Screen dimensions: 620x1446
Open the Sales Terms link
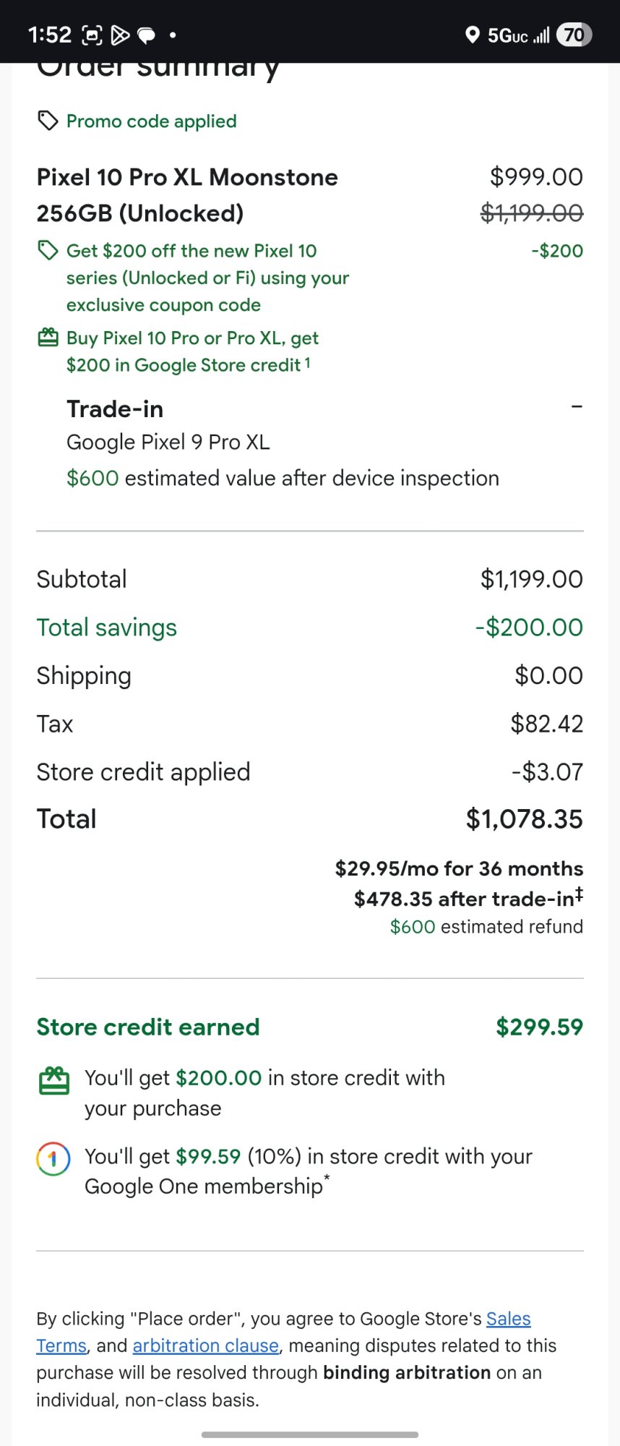tap(508, 1319)
